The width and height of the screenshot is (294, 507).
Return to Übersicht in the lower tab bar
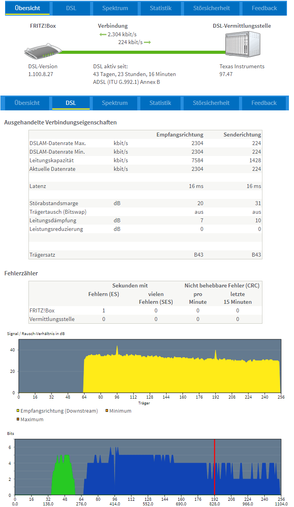point(27,103)
